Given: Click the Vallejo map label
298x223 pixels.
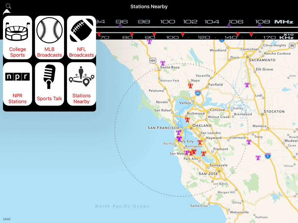Looking at the screenshot, I should coord(185,103).
